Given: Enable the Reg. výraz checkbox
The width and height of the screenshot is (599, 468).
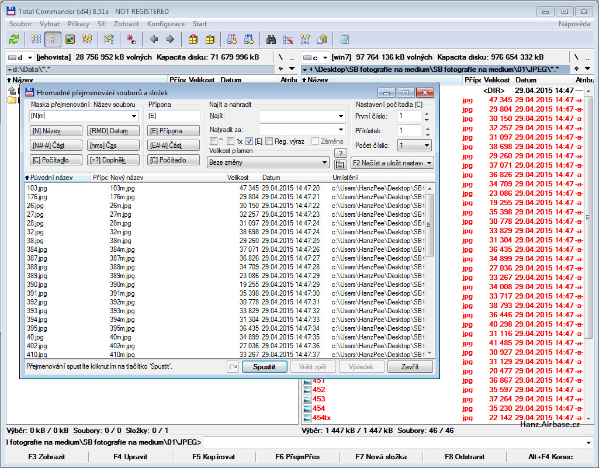Looking at the screenshot, I should coord(269,141).
